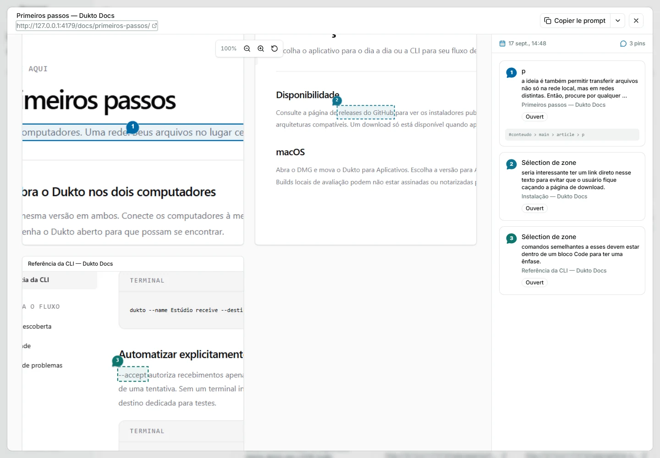
Task: Click the dukto --name Estúdio receive command
Action: coord(186,310)
